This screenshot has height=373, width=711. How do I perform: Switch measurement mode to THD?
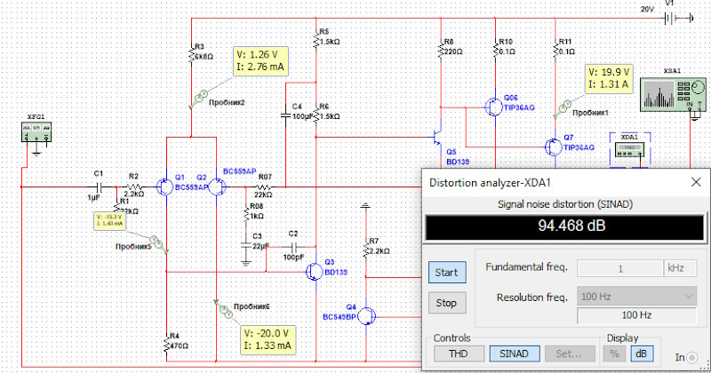click(456, 354)
